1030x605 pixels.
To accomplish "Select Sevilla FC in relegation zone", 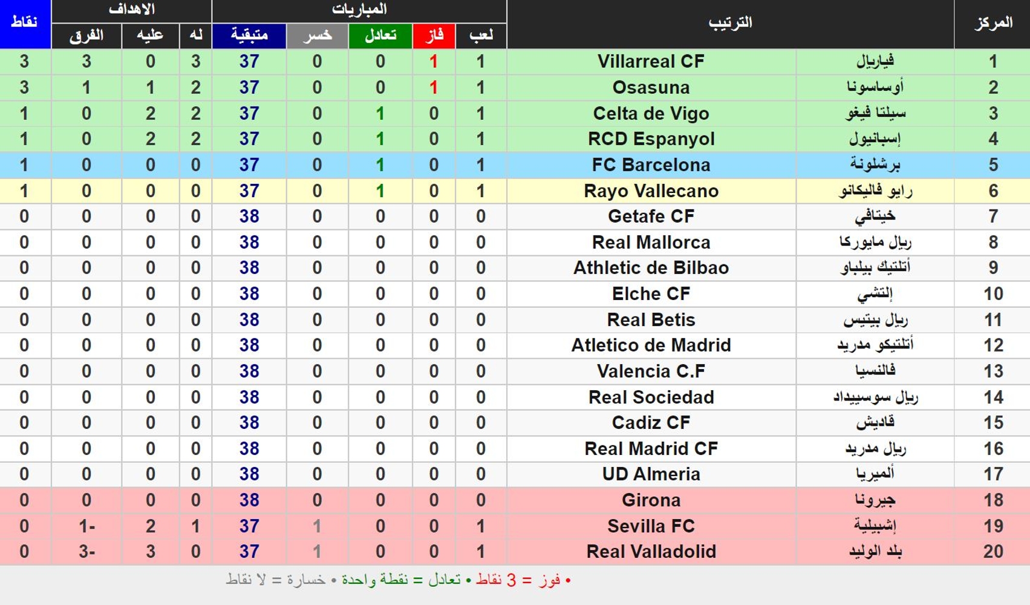I will pyautogui.click(x=651, y=526).
